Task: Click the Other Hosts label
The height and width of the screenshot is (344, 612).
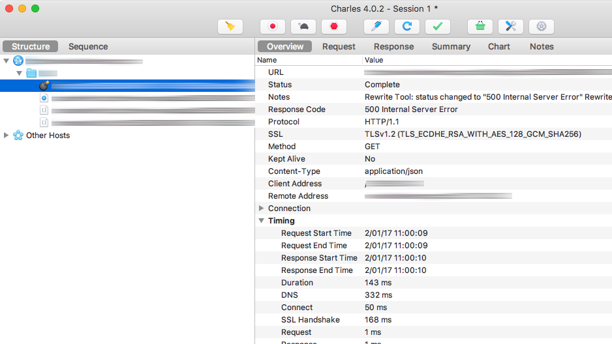Action: [x=48, y=135]
